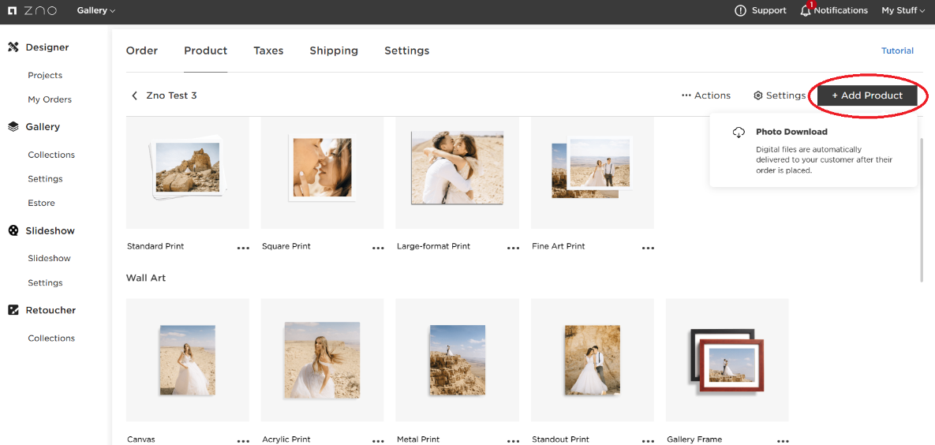Open the Gallery dropdown in top bar

click(95, 11)
